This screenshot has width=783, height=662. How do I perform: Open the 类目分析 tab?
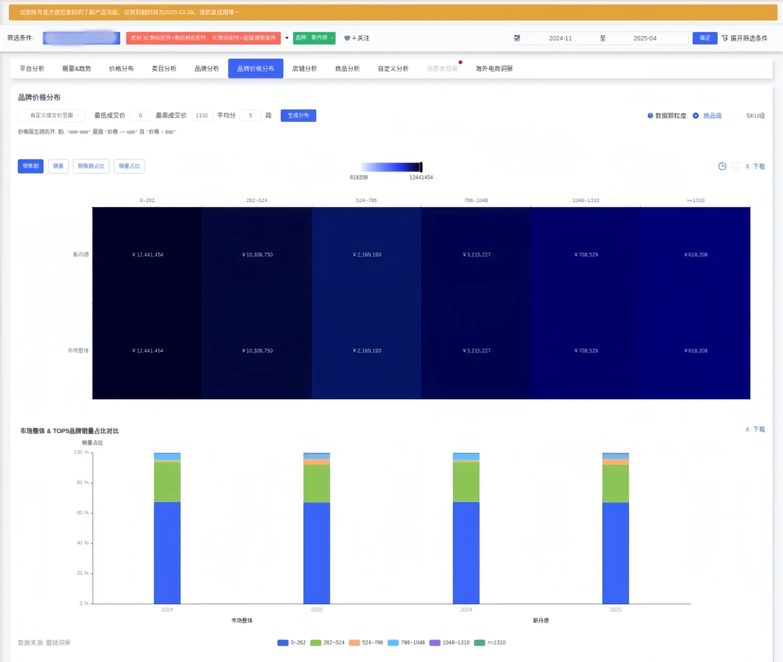[164, 69]
